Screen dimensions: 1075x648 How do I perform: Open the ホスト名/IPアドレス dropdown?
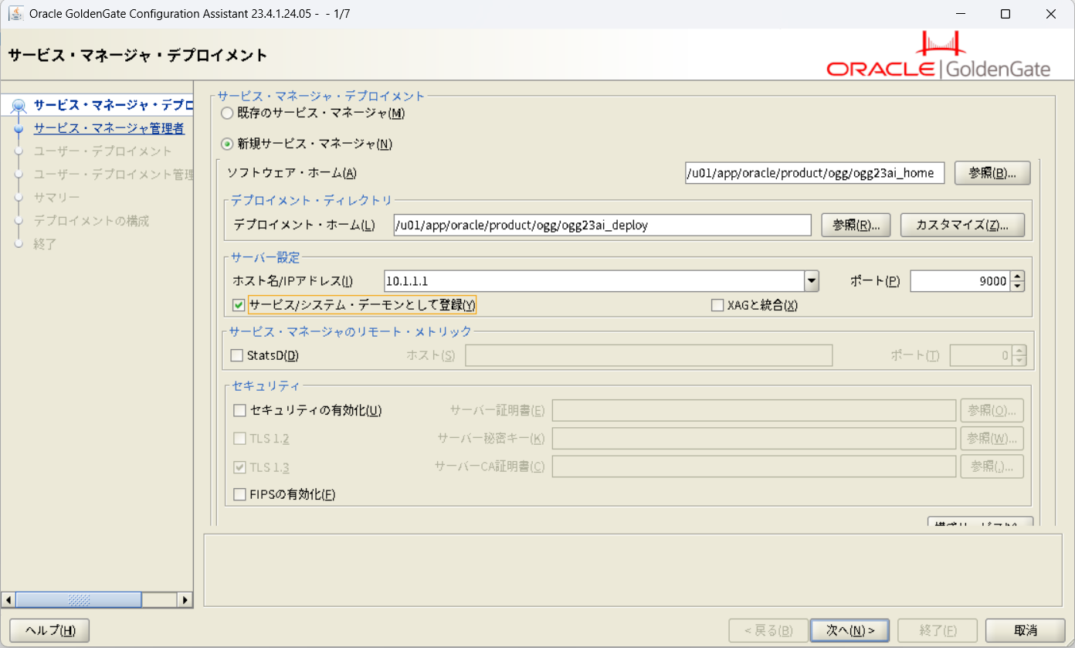[810, 280]
